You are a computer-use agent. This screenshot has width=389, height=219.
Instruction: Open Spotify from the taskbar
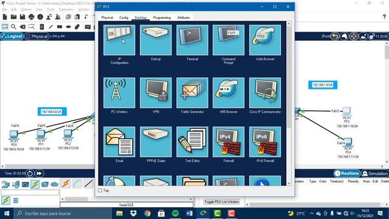click(x=175, y=214)
